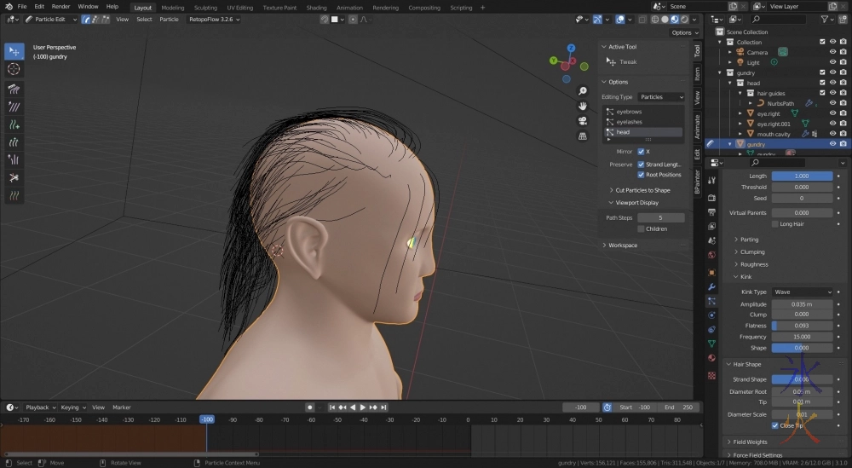Image resolution: width=852 pixels, height=468 pixels.
Task: Select the 3D Cursor tool
Action: point(14,69)
